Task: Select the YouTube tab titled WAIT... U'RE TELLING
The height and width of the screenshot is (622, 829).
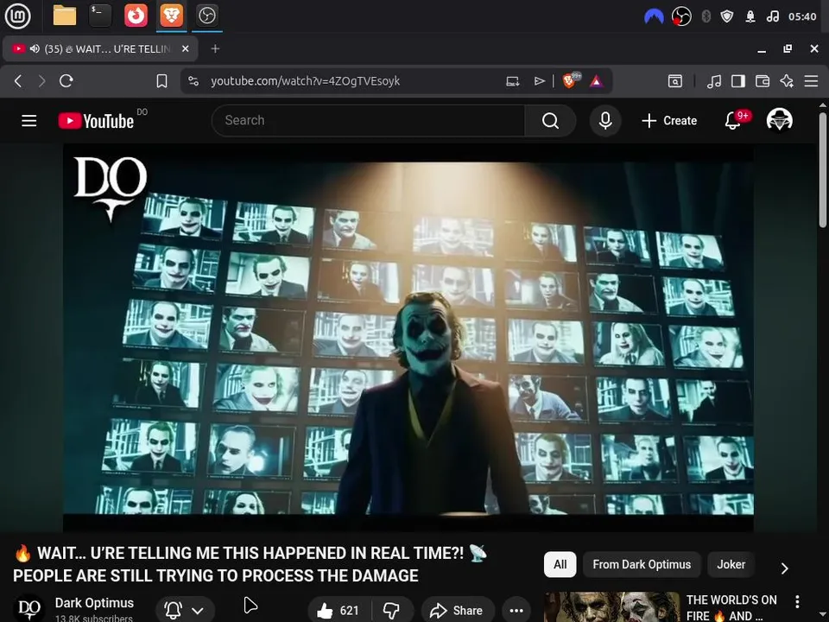Action: 100,48
